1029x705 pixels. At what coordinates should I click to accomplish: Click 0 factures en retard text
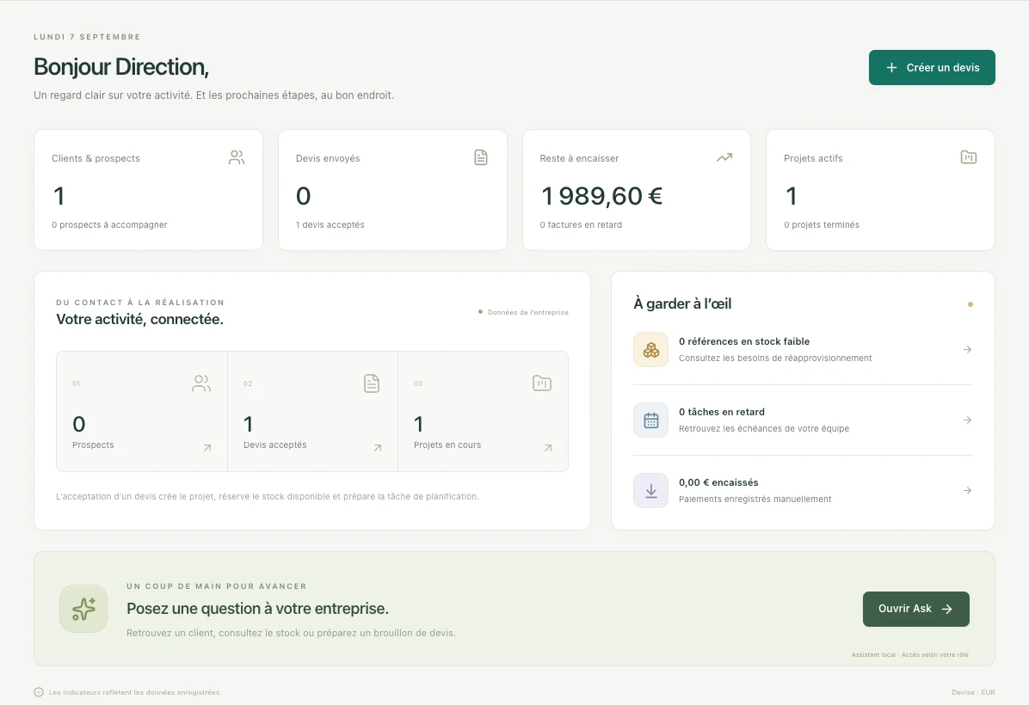pyautogui.click(x=581, y=225)
